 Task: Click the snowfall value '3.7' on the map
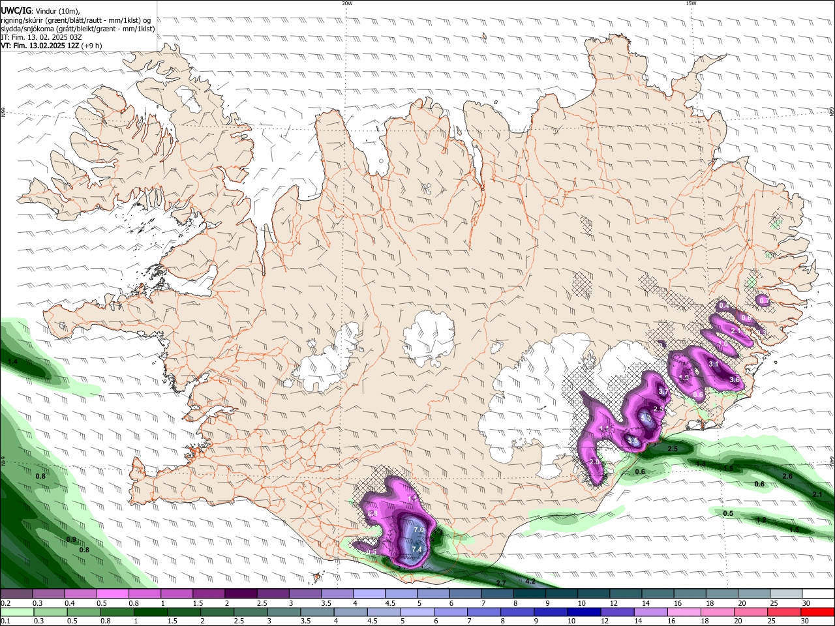pos(663,392)
